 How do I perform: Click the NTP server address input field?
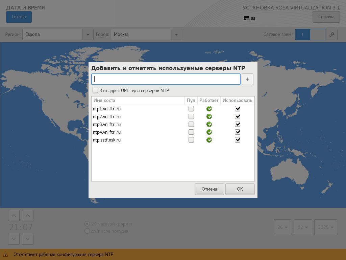(166, 79)
